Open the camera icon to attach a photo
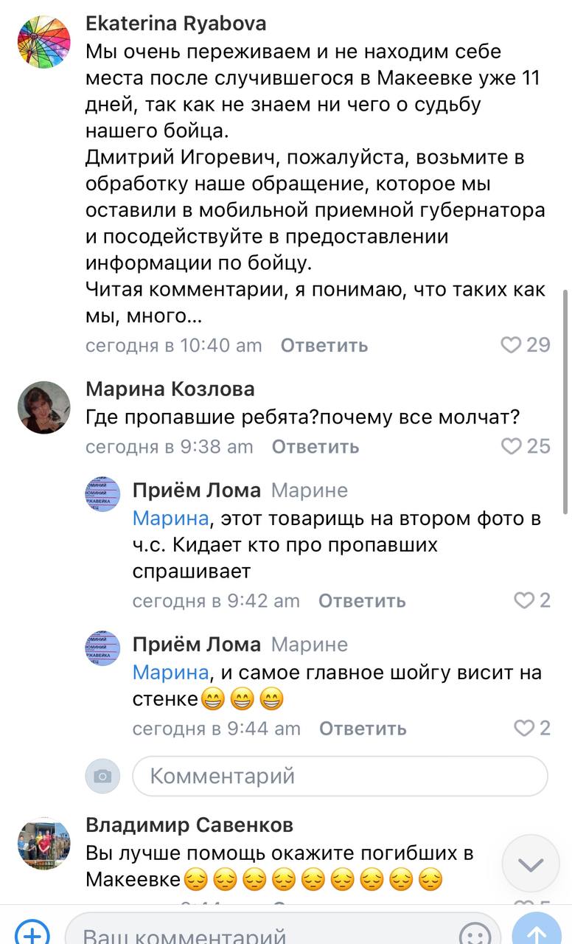 [102, 776]
